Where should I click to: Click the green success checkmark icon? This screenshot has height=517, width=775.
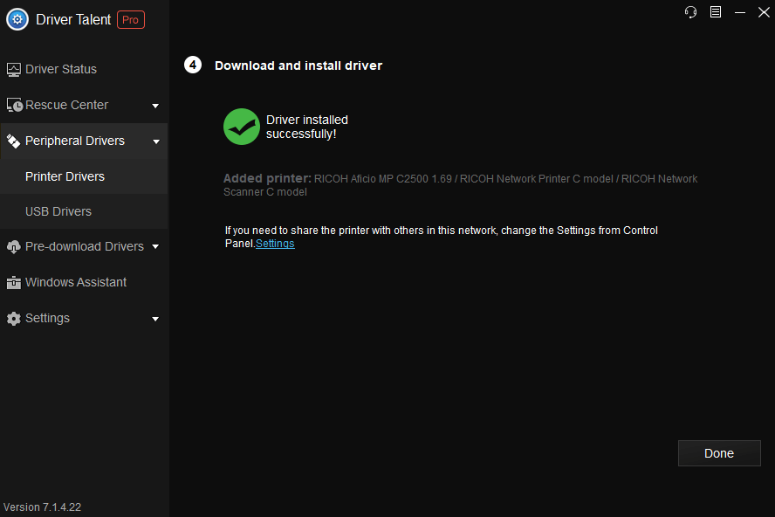(x=242, y=127)
